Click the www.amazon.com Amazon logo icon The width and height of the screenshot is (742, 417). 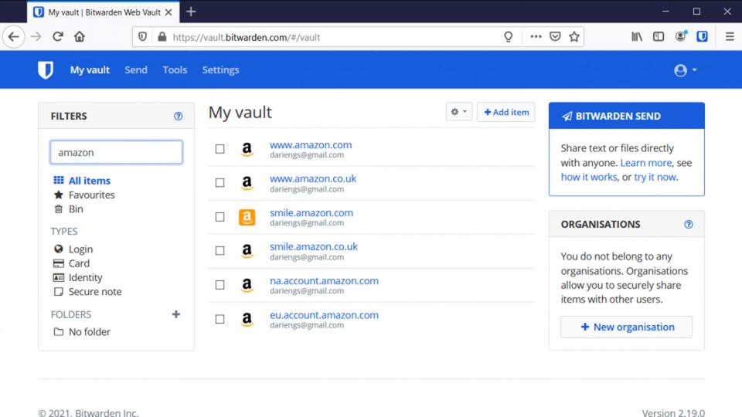[247, 149]
